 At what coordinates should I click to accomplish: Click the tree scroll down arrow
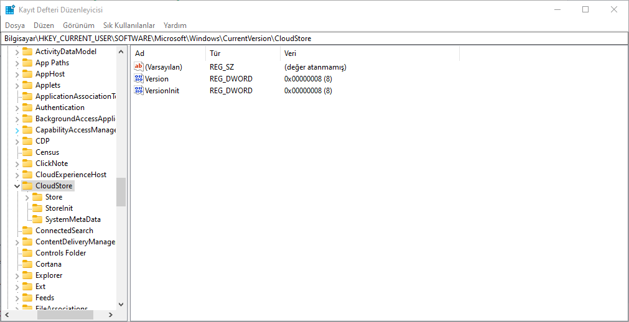121,305
